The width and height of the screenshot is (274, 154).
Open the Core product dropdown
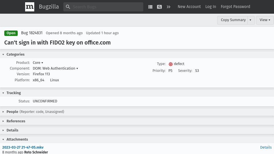click(38, 63)
